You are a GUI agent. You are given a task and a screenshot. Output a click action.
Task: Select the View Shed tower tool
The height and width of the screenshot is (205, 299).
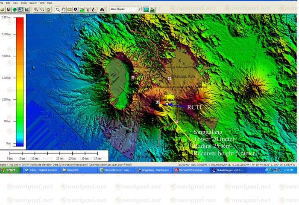[88, 9]
